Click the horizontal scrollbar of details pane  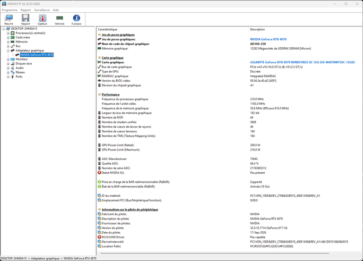point(215,253)
